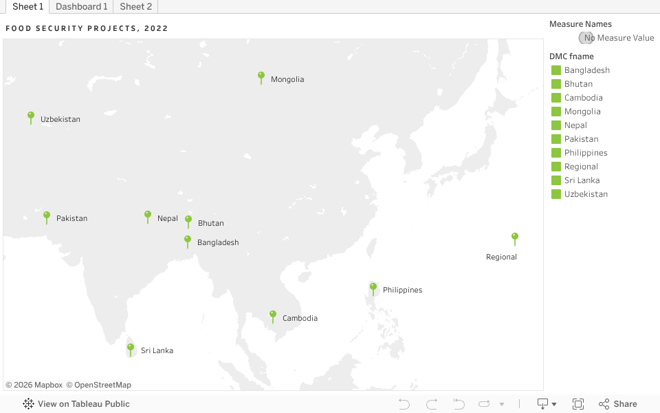660x413 pixels.
Task: Click the Uzbekistan map label
Action: (60, 119)
